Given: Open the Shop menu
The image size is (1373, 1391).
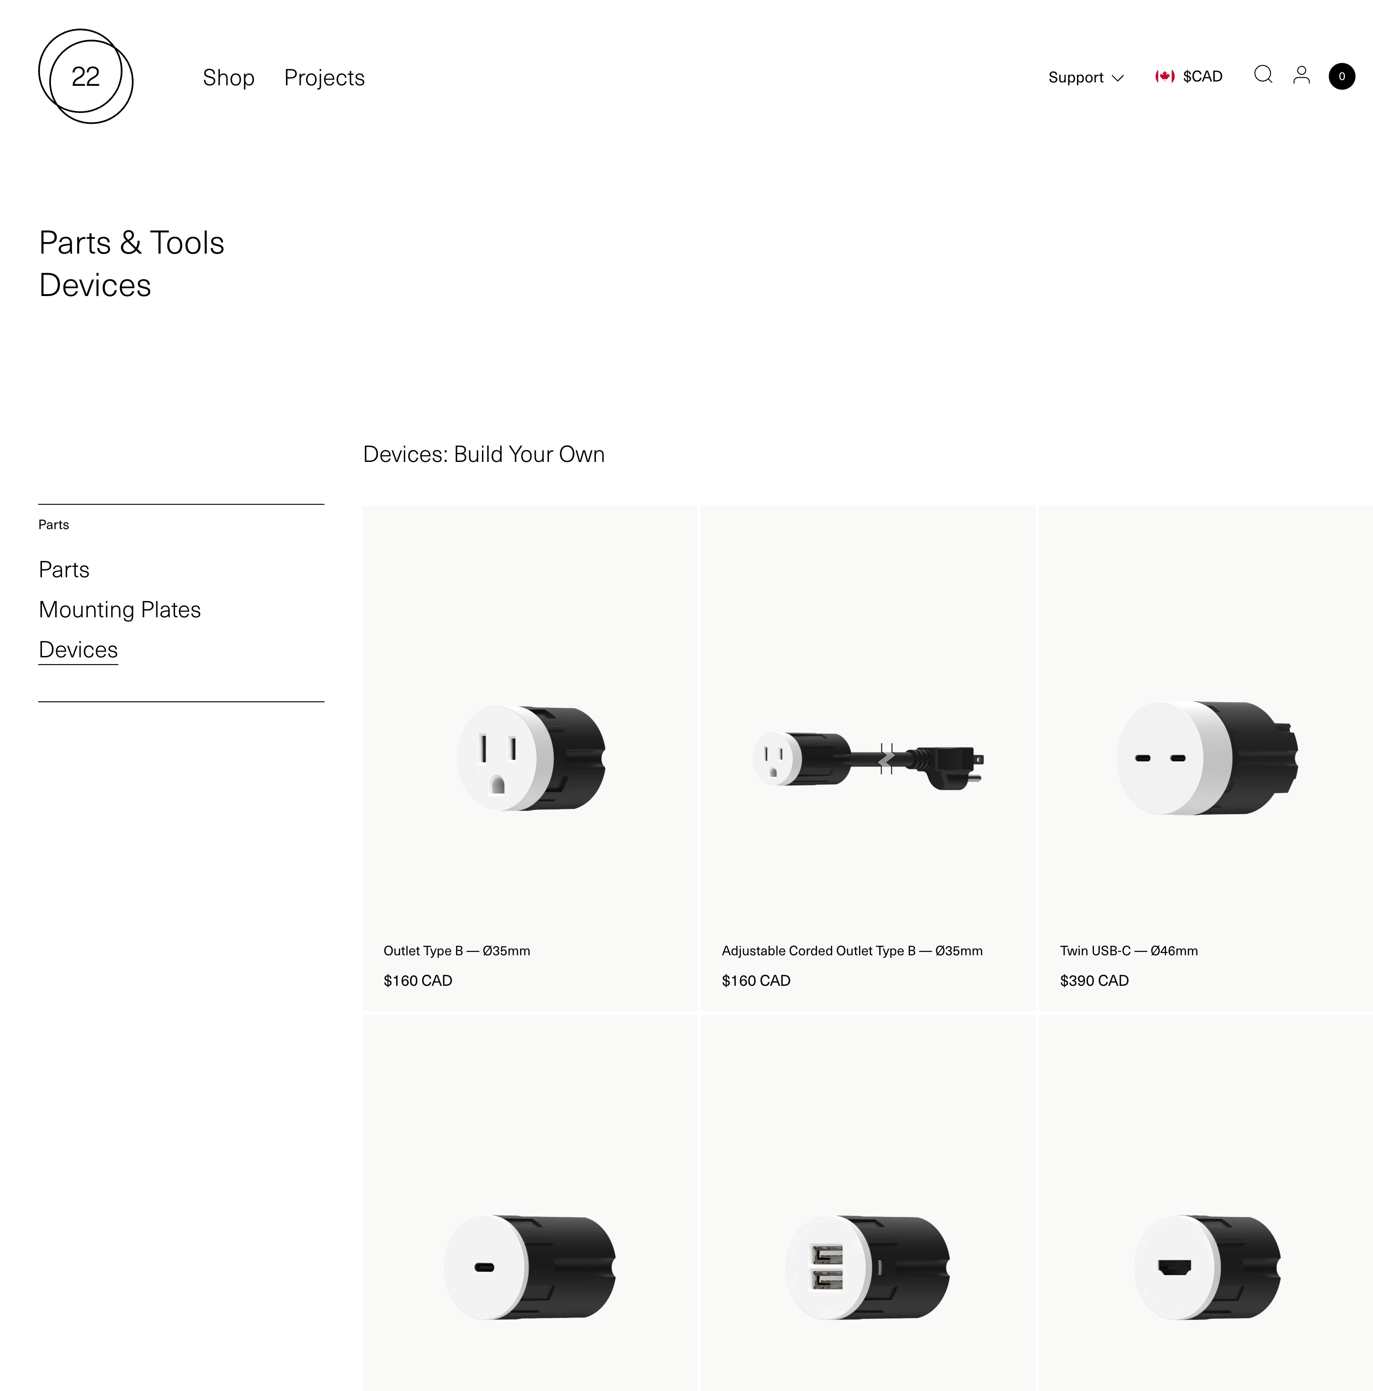Looking at the screenshot, I should point(228,78).
